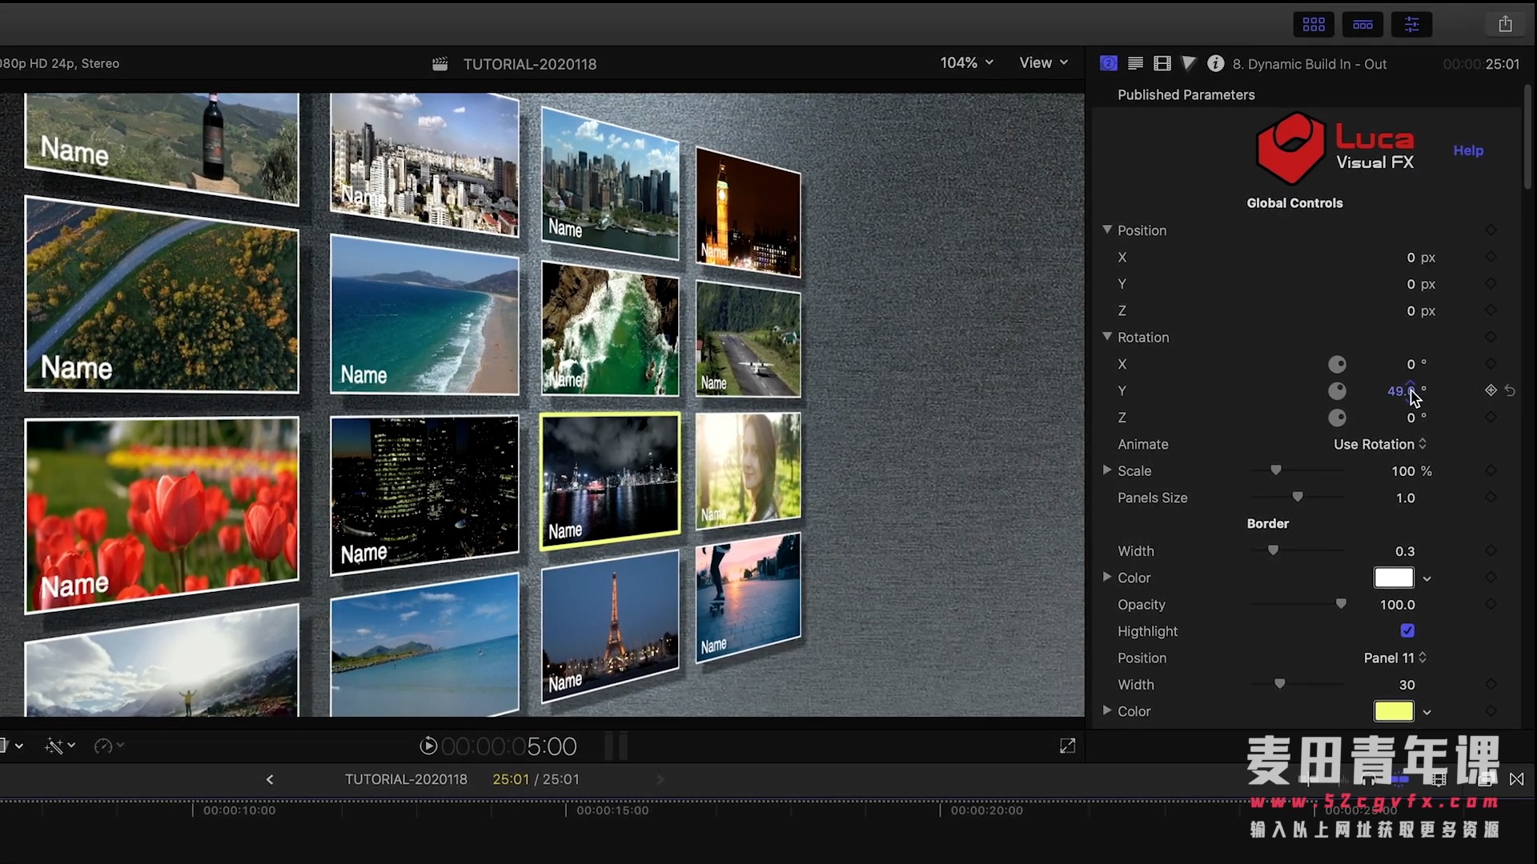Open the Animate dropdown Use Rotation
The height and width of the screenshot is (864, 1537).
point(1378,443)
